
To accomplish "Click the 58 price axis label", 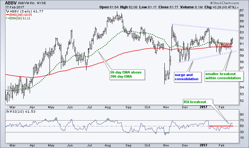I will tap(242, 62).
